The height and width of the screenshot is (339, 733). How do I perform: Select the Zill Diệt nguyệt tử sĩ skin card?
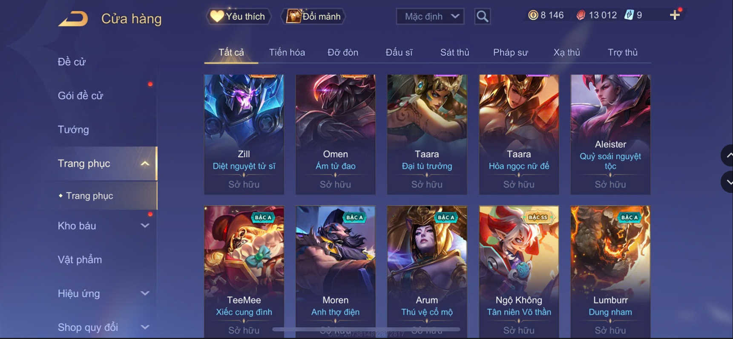(x=244, y=135)
